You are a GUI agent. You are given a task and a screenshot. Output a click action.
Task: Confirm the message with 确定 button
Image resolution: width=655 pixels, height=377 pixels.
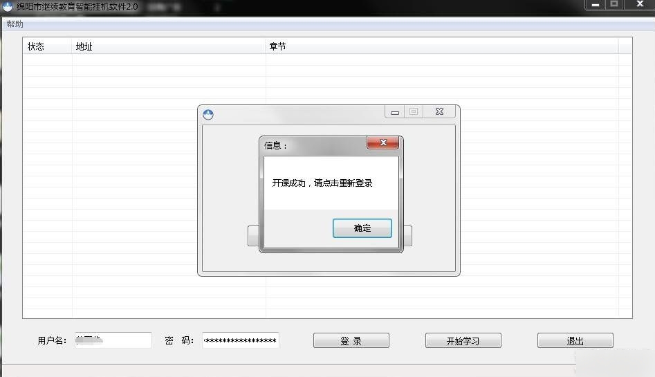point(362,228)
